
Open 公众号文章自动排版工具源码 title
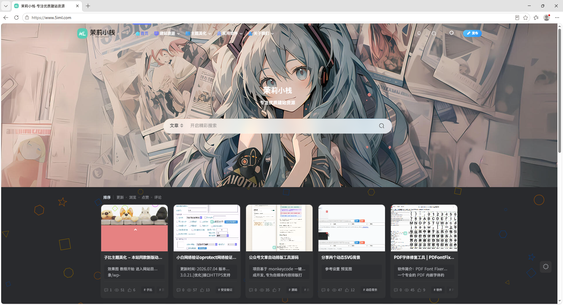tap(274, 257)
